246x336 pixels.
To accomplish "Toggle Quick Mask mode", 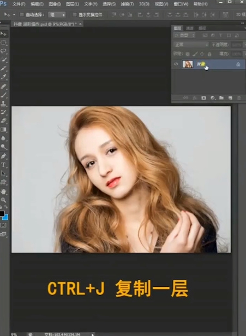I will pyautogui.click(x=3, y=225).
